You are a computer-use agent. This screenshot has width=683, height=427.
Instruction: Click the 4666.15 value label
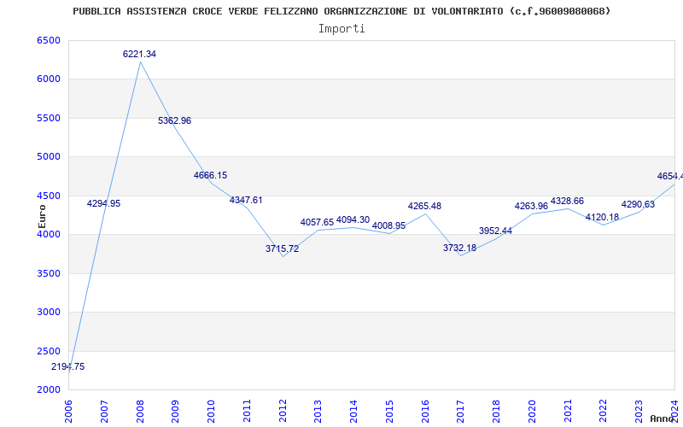210,175
